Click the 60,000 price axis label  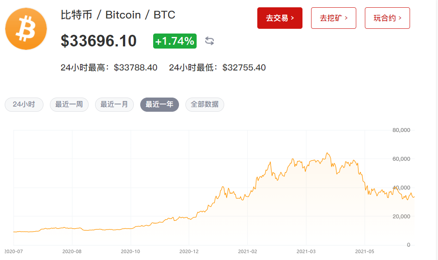coord(401,159)
